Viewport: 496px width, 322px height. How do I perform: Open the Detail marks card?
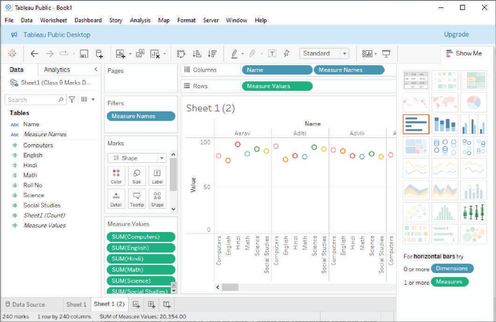click(x=116, y=199)
